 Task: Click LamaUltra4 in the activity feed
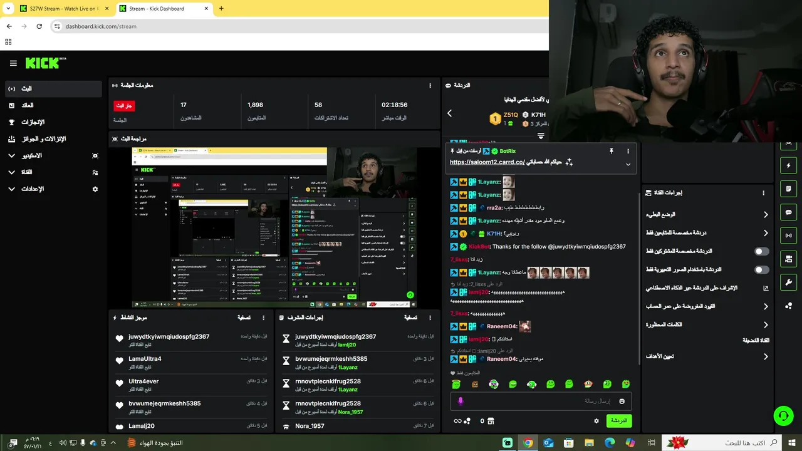[145, 359]
